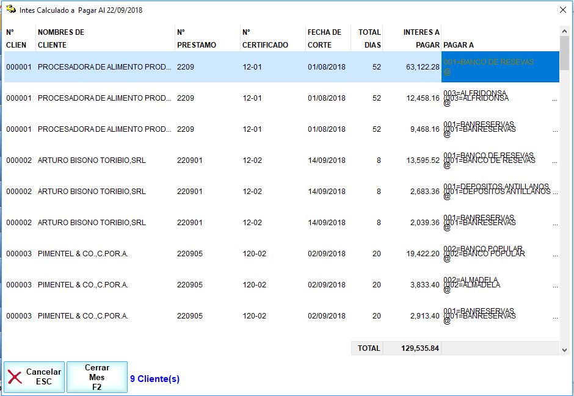Click the scrollbar down arrow
Screen dimensions: 574x396
tap(564, 350)
